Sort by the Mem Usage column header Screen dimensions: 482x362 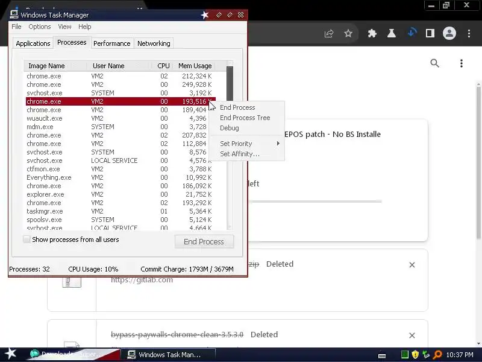[195, 66]
